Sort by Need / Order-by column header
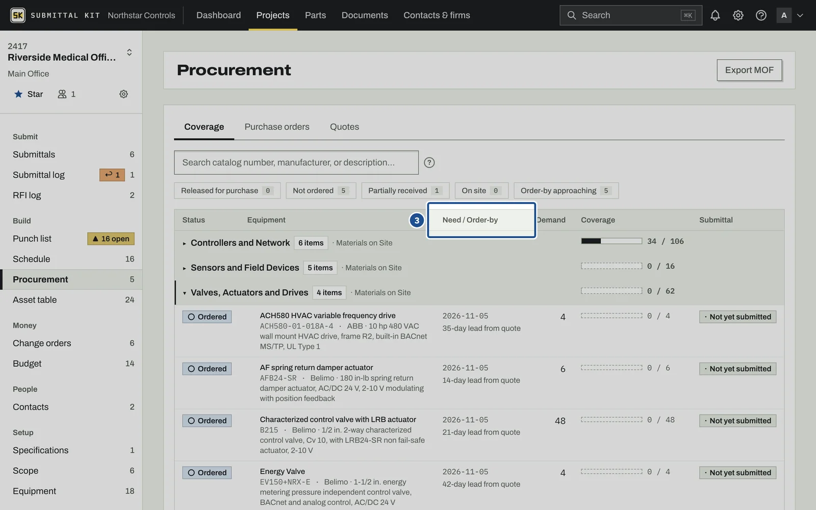The height and width of the screenshot is (510, 816). pos(470,220)
